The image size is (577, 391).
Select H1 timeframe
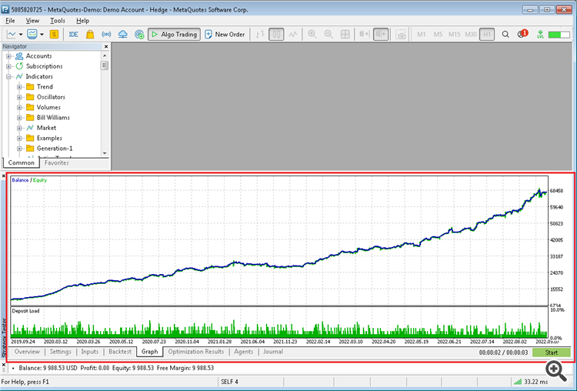point(487,34)
